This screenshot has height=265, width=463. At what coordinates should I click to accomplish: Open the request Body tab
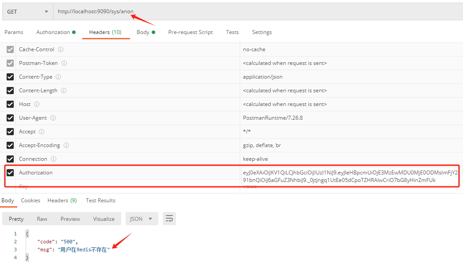[x=146, y=32]
